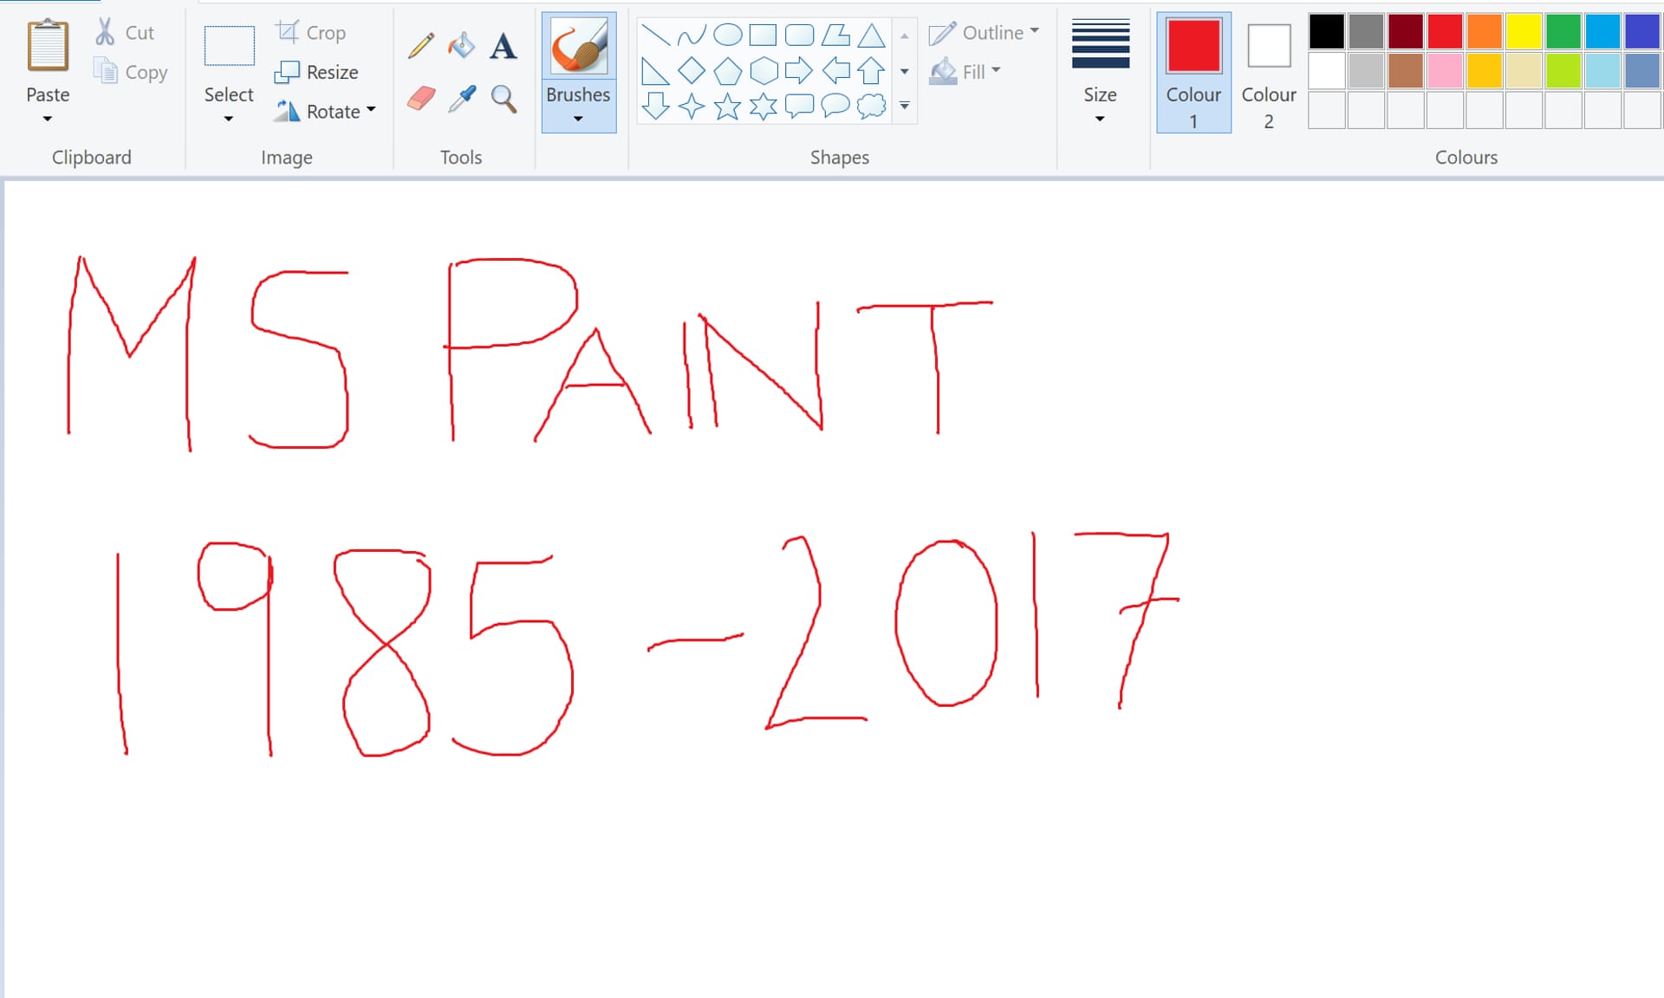The height and width of the screenshot is (998, 1664).
Task: Select the Pencil tool
Action: 419,47
